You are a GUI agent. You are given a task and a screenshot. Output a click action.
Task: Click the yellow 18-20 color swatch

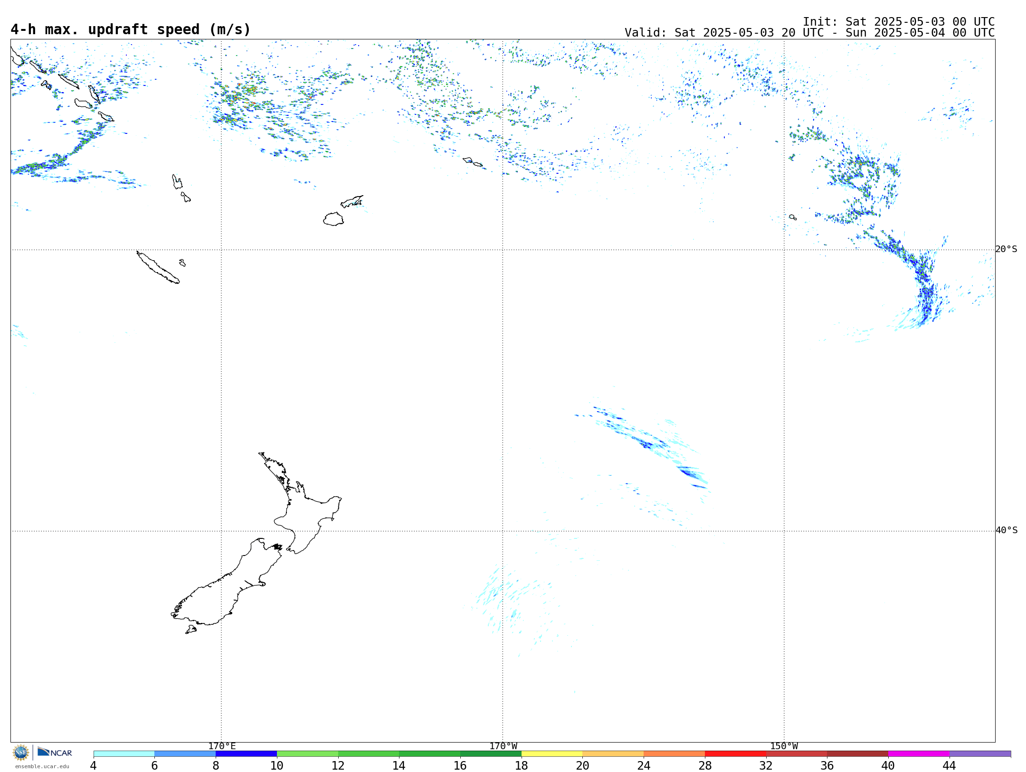tap(552, 754)
